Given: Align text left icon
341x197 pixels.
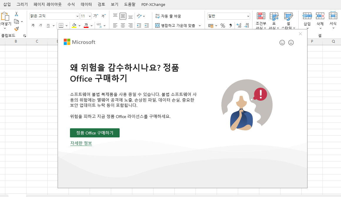Looking at the screenshot, I should [x=115, y=26].
